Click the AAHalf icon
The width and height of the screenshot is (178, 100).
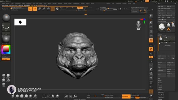click(151, 36)
